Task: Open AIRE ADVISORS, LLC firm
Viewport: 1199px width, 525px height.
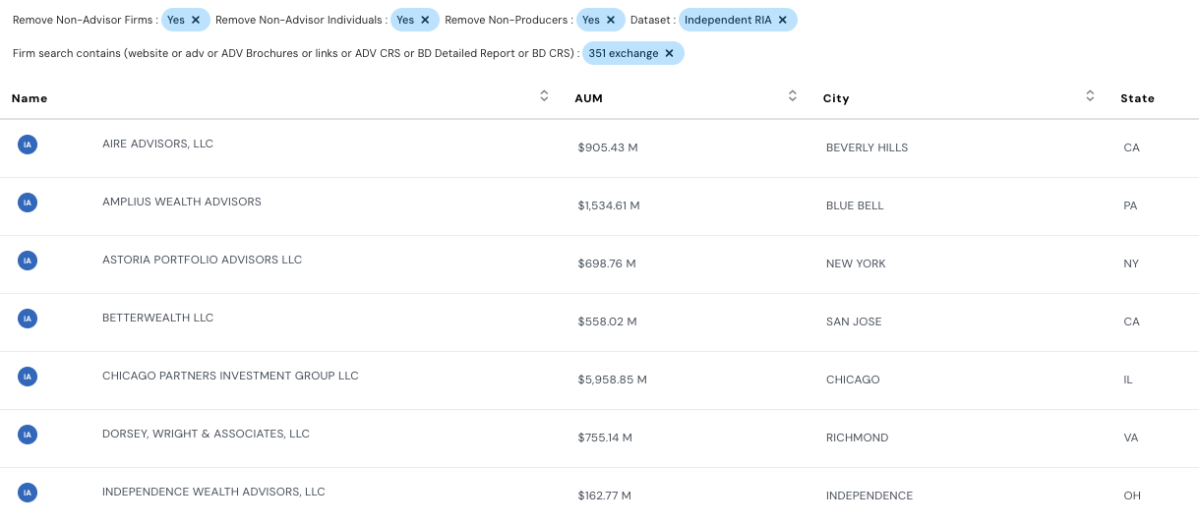Action: point(157,144)
